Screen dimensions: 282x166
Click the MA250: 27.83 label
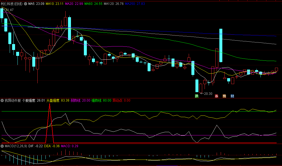[135, 3]
